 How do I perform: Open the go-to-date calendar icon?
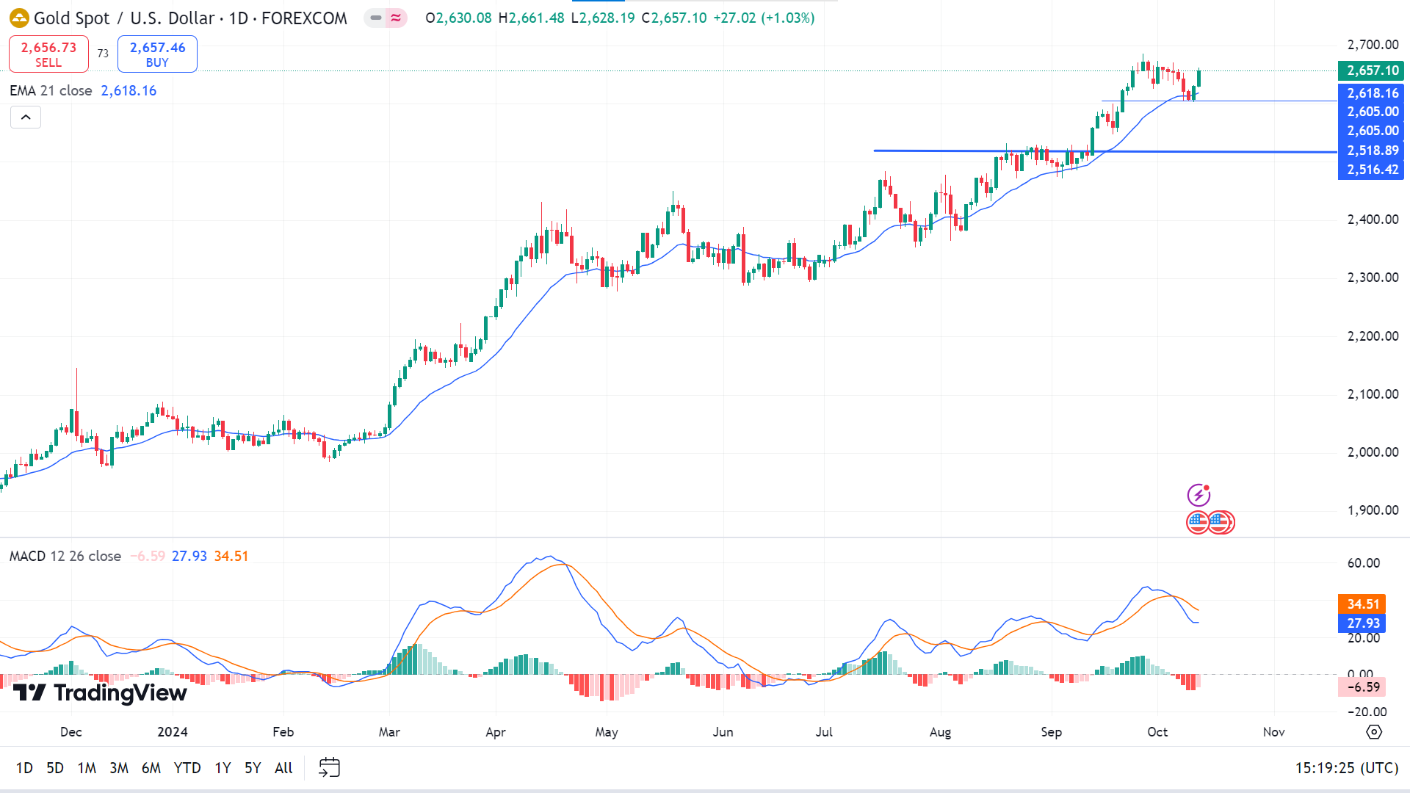click(x=329, y=768)
